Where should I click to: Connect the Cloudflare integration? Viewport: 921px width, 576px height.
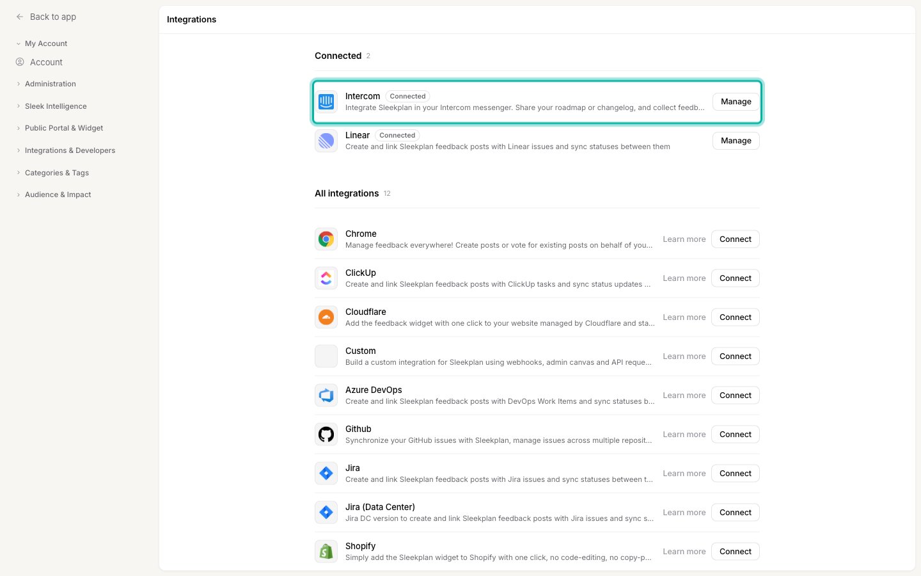pyautogui.click(x=736, y=317)
